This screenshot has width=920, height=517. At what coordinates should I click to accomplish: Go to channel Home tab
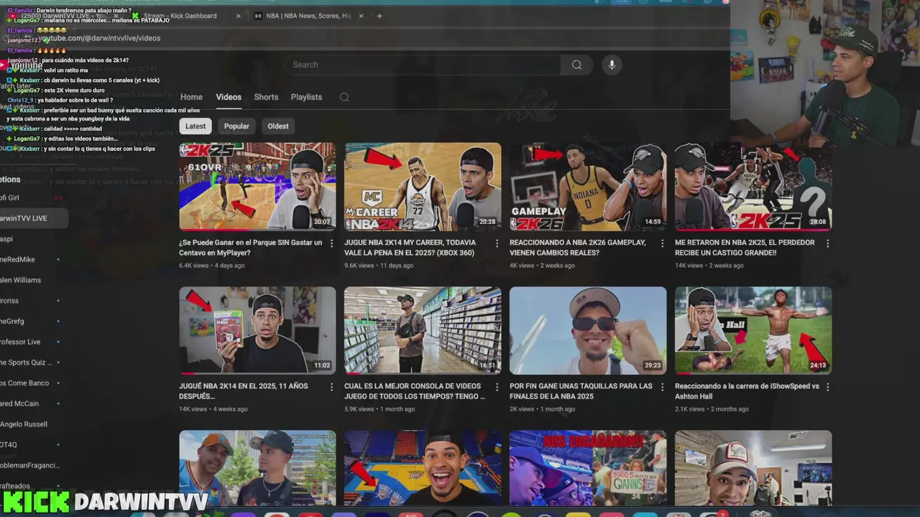191,97
